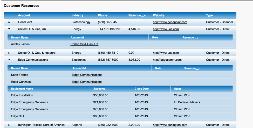Click phone number (650) 450-8810
The width and height of the screenshot is (253, 128).
[108, 53]
